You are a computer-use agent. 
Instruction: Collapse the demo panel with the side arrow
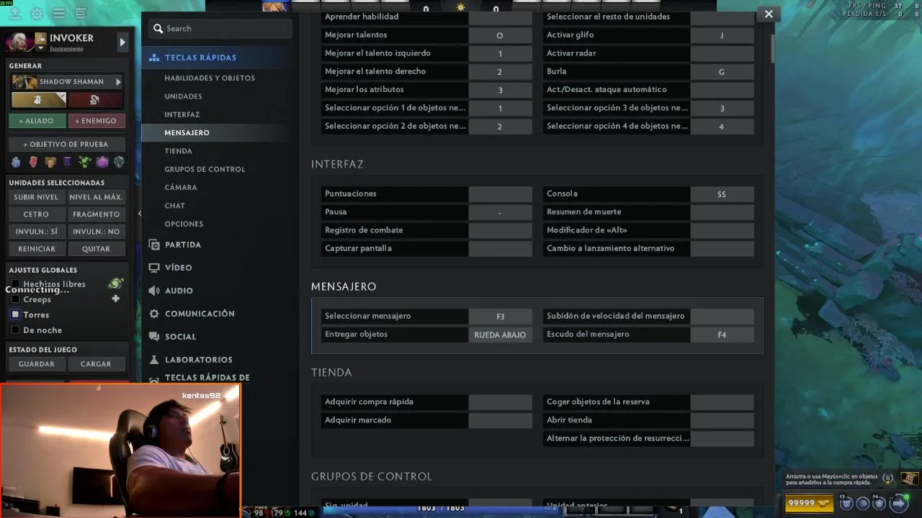[x=140, y=214]
